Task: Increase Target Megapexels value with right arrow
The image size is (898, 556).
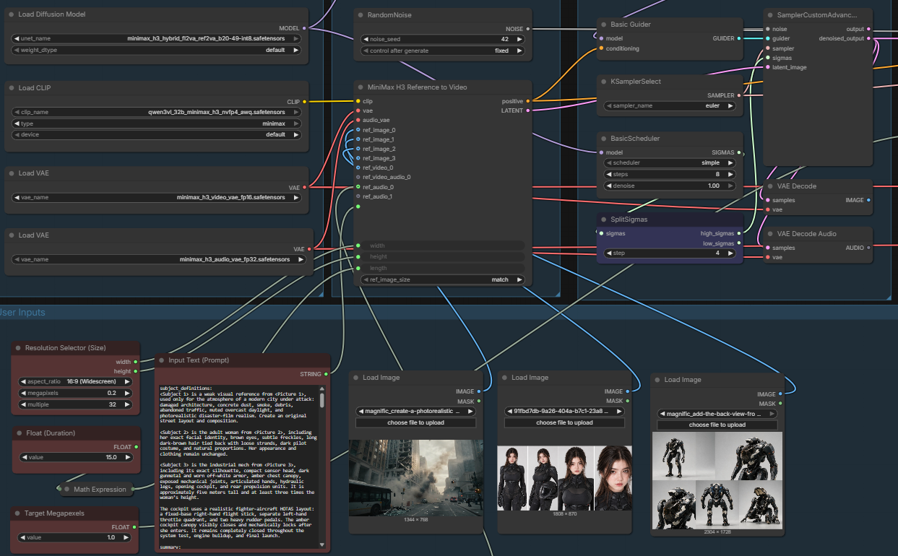Action: (x=127, y=537)
